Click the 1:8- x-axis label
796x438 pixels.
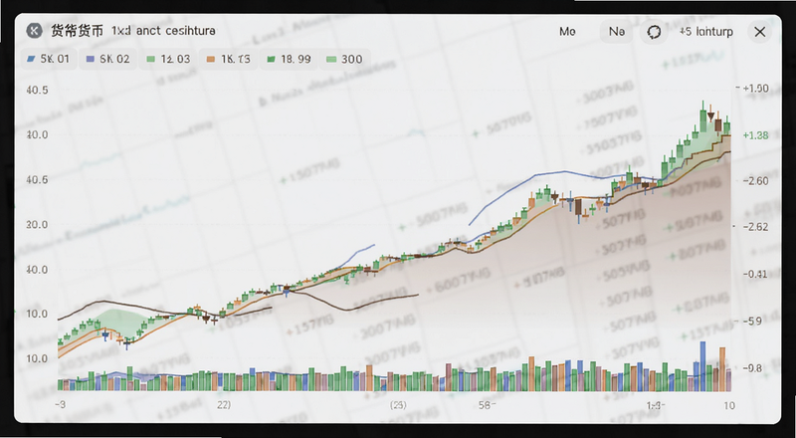(656, 405)
